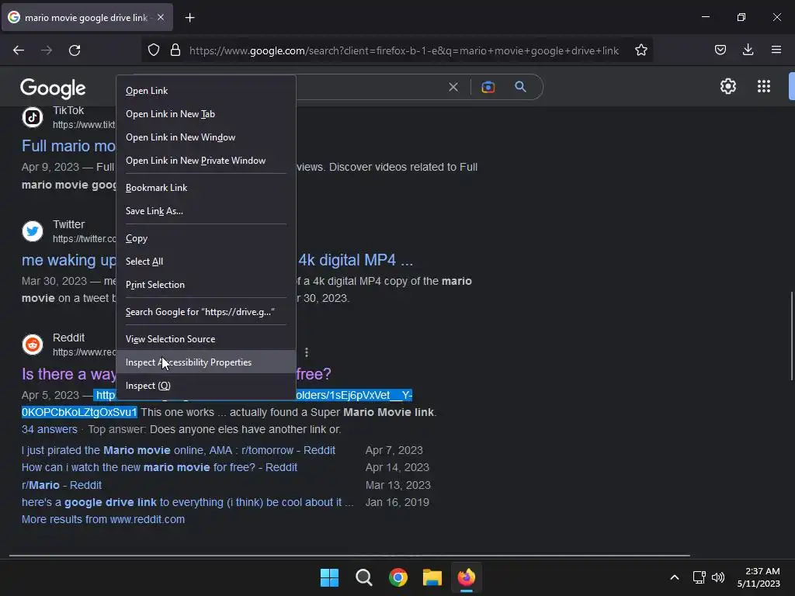Open "How can i watch the new mario movie" link
Image resolution: width=795 pixels, height=596 pixels.
(159, 467)
